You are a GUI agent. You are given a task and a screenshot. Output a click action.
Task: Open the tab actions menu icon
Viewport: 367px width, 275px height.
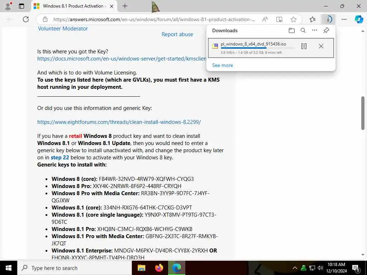22,6
